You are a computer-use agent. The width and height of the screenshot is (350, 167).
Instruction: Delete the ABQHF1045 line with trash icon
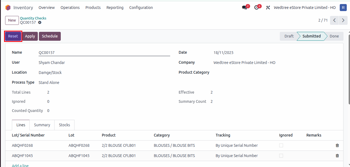click(337, 156)
